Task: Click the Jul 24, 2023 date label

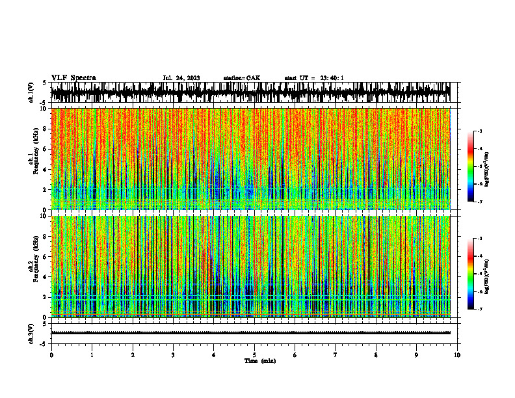Action: 181,78
